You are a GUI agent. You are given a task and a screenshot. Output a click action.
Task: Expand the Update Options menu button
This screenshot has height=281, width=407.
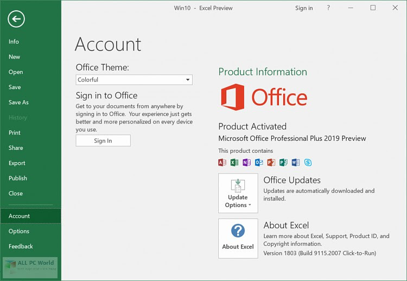238,193
